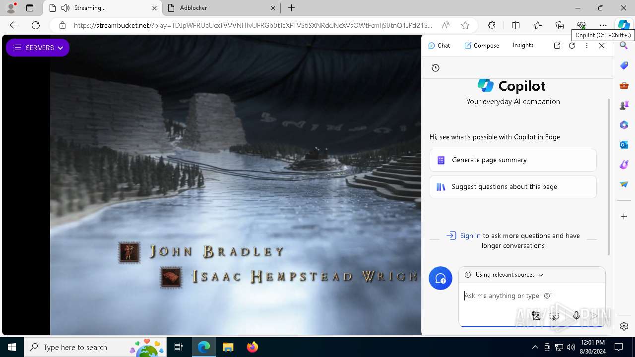Image resolution: width=635 pixels, height=357 pixels.
Task: Open sidebar Search icon
Action: click(x=624, y=46)
